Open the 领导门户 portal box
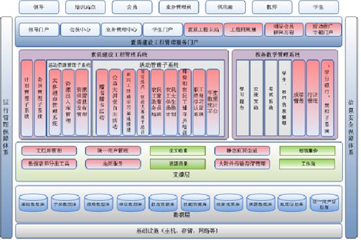Viewport: 361px width, 242px height. (x=39, y=29)
